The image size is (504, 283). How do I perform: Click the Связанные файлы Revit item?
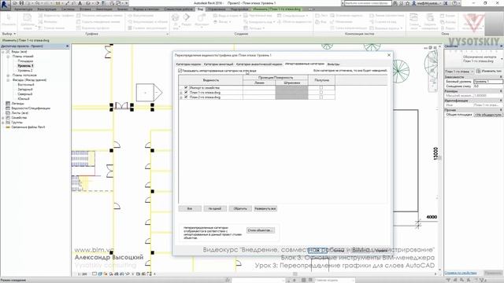tap(28, 127)
